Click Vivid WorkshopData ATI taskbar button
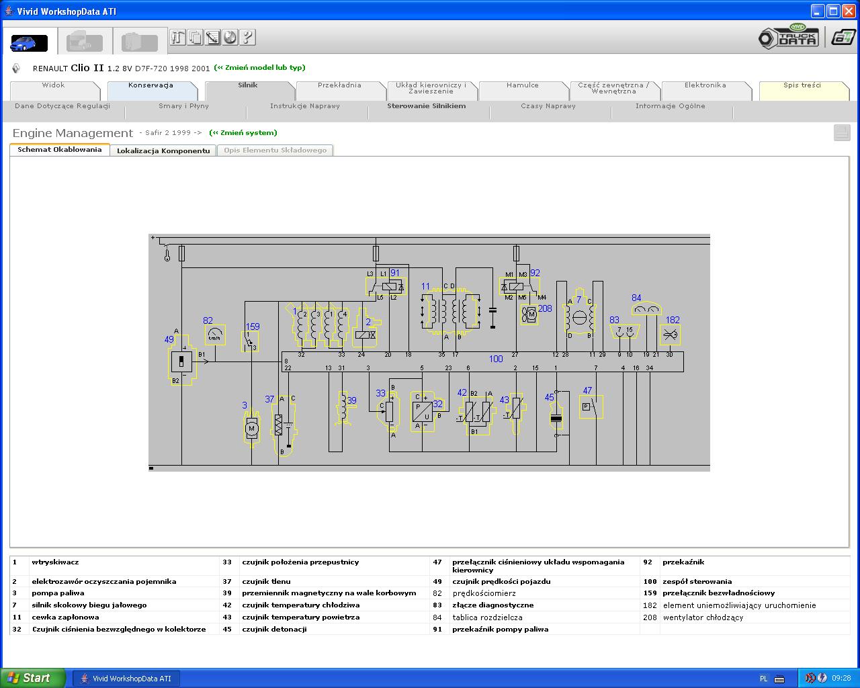The height and width of the screenshot is (688, 860). click(x=126, y=679)
